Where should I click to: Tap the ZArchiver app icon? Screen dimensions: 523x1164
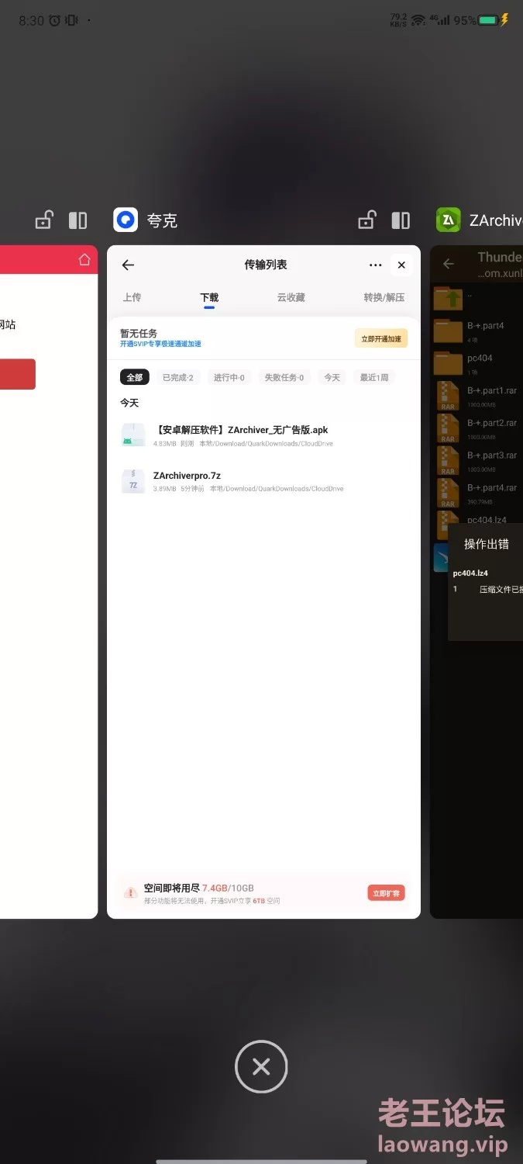pos(448,220)
